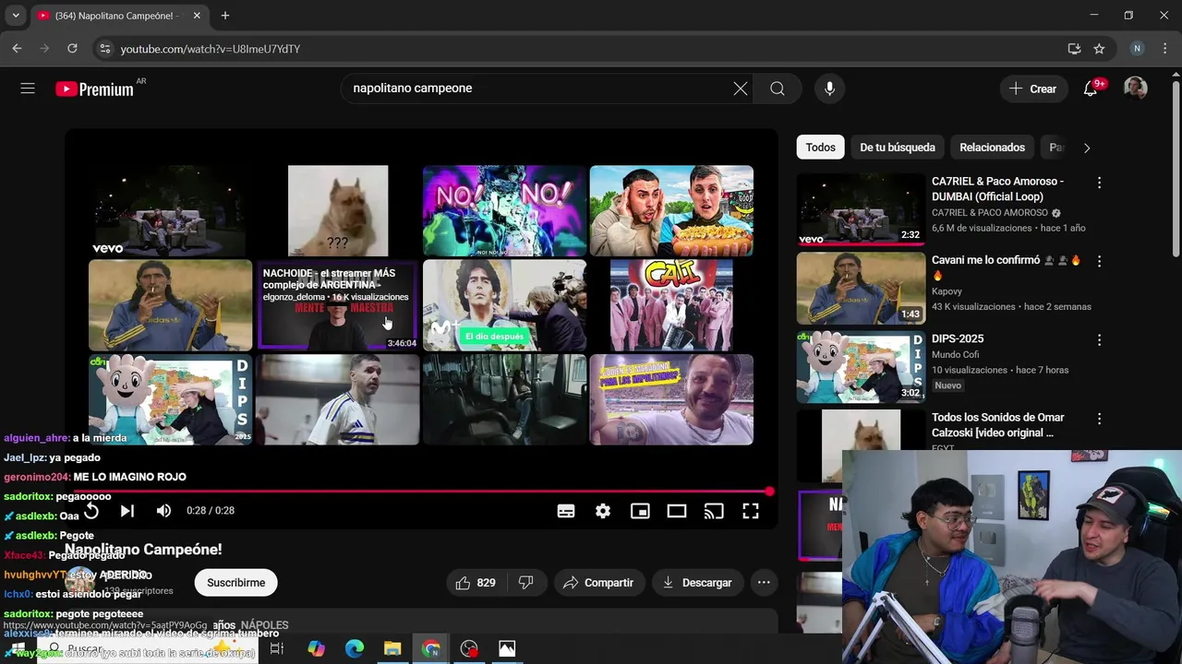Enter fullscreen mode
The height and width of the screenshot is (664, 1182).
click(x=751, y=511)
